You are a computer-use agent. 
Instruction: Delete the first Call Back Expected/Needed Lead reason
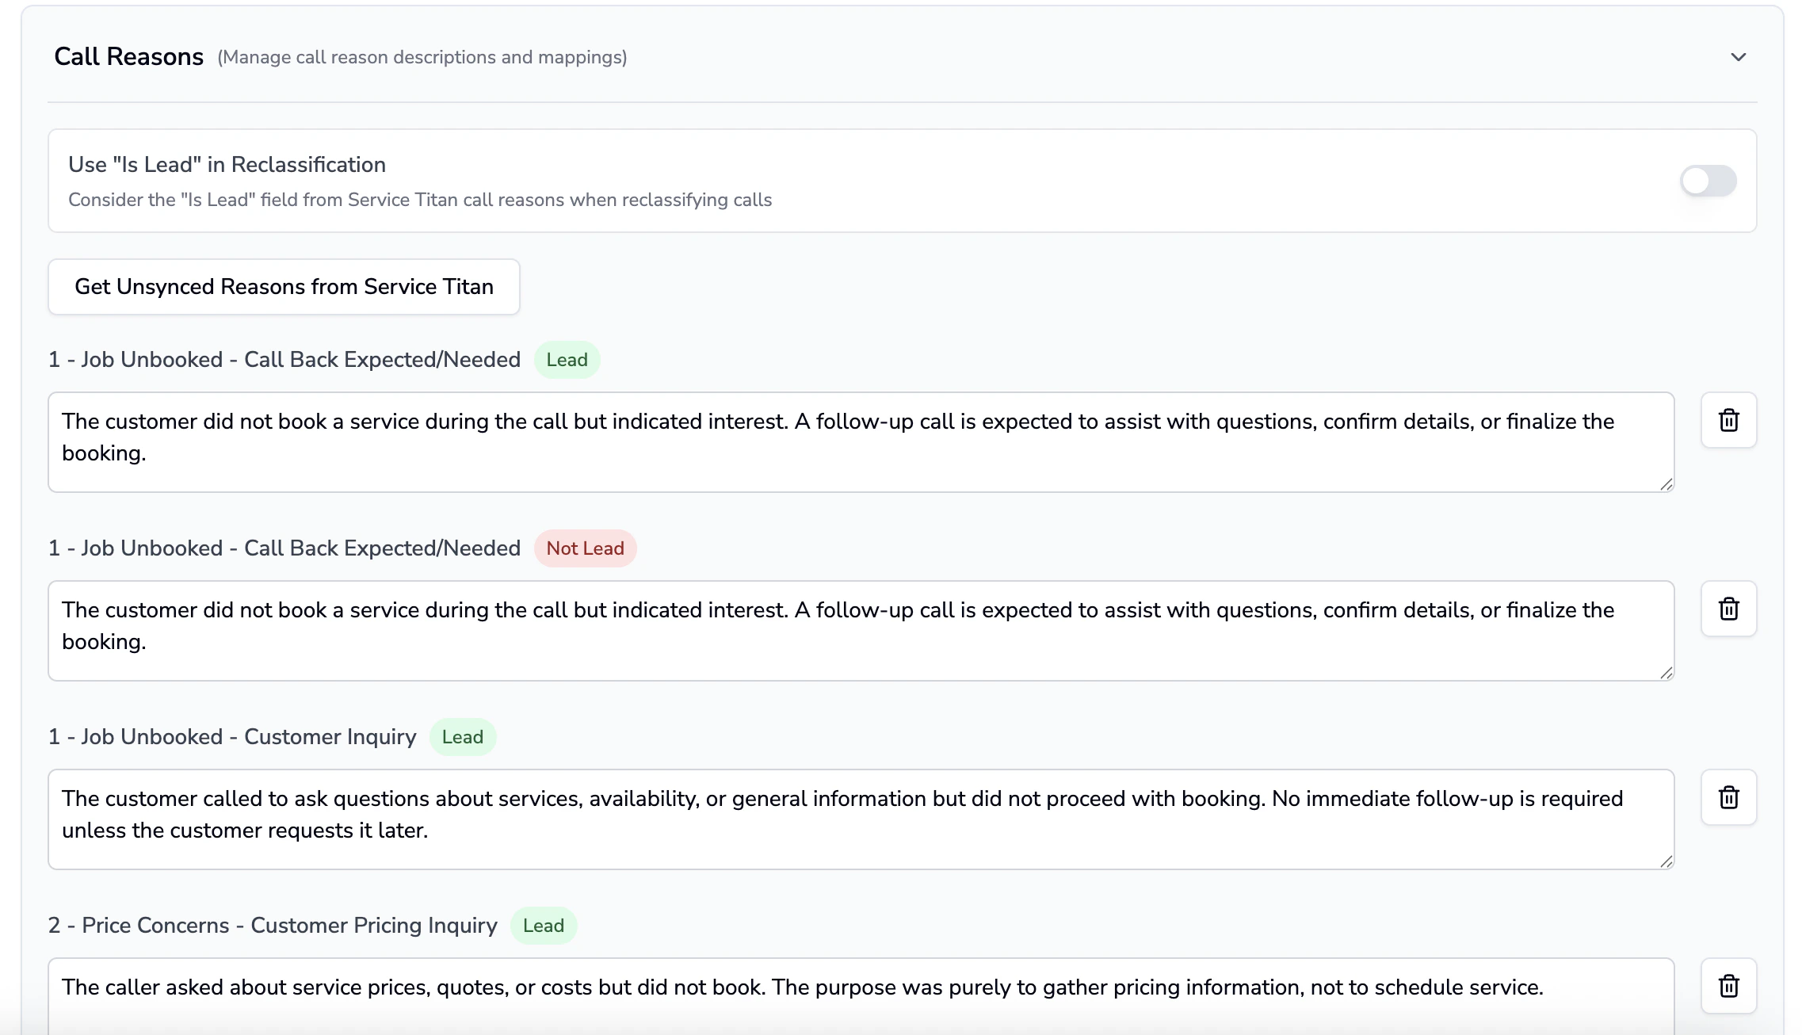pyautogui.click(x=1728, y=420)
